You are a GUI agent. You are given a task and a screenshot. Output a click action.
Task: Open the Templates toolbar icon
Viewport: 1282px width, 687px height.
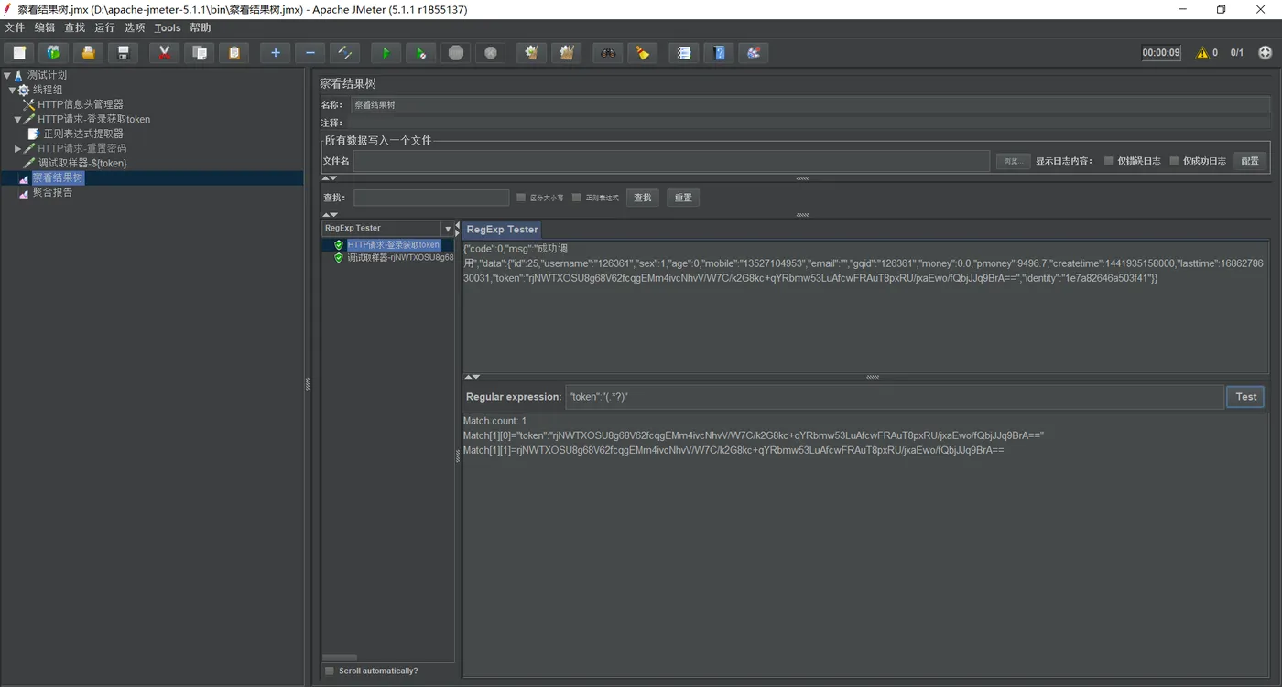(x=53, y=53)
